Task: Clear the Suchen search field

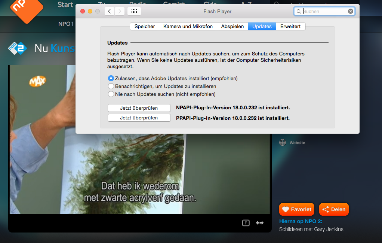Action: tap(350, 11)
